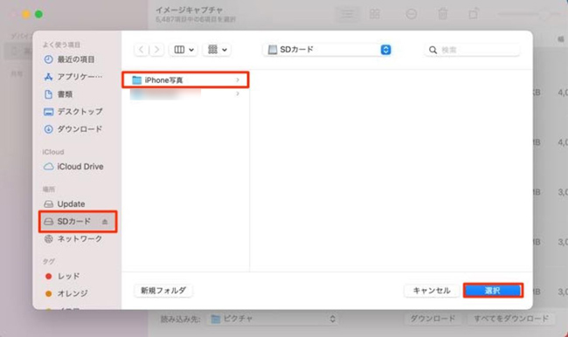
Task: Open the column view mode selector
Action: coord(184,50)
